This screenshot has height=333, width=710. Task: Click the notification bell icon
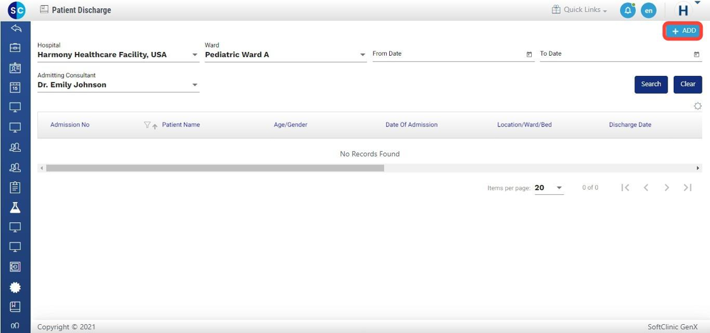click(x=627, y=11)
